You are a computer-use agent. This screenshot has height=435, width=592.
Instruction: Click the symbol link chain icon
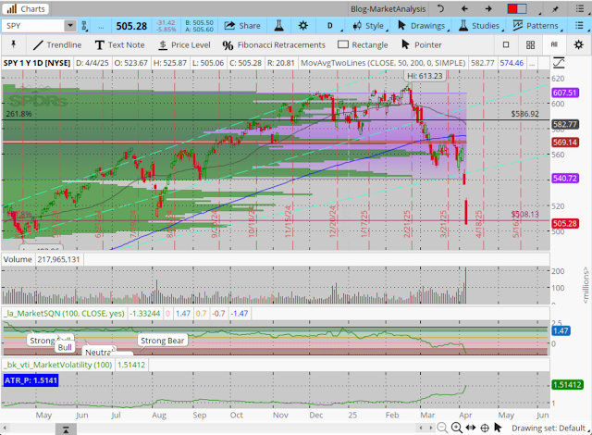pos(84,26)
